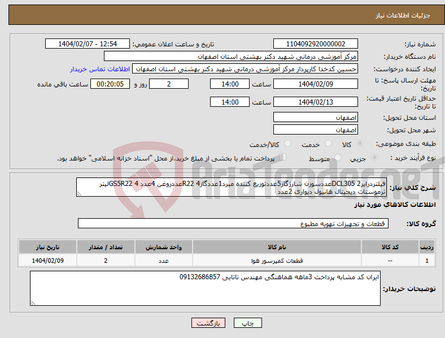The width and height of the screenshot is (445, 338).
Task: Click the چاپ (print) button
Action: pyautogui.click(x=248, y=323)
